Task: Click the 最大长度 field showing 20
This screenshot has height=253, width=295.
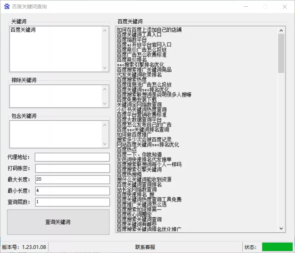Action: (72, 179)
